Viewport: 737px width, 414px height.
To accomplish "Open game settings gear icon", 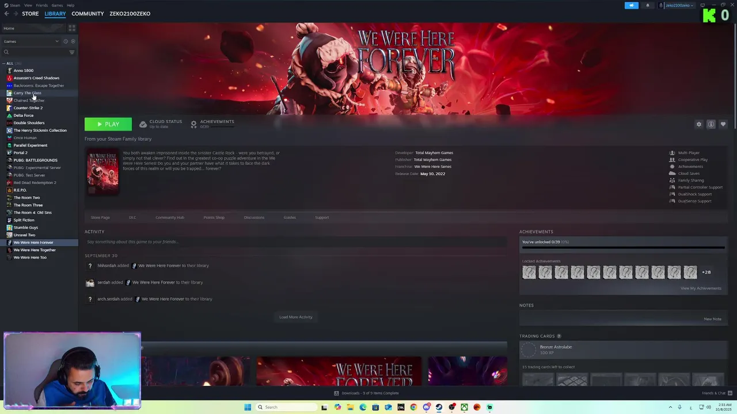I will [699, 124].
